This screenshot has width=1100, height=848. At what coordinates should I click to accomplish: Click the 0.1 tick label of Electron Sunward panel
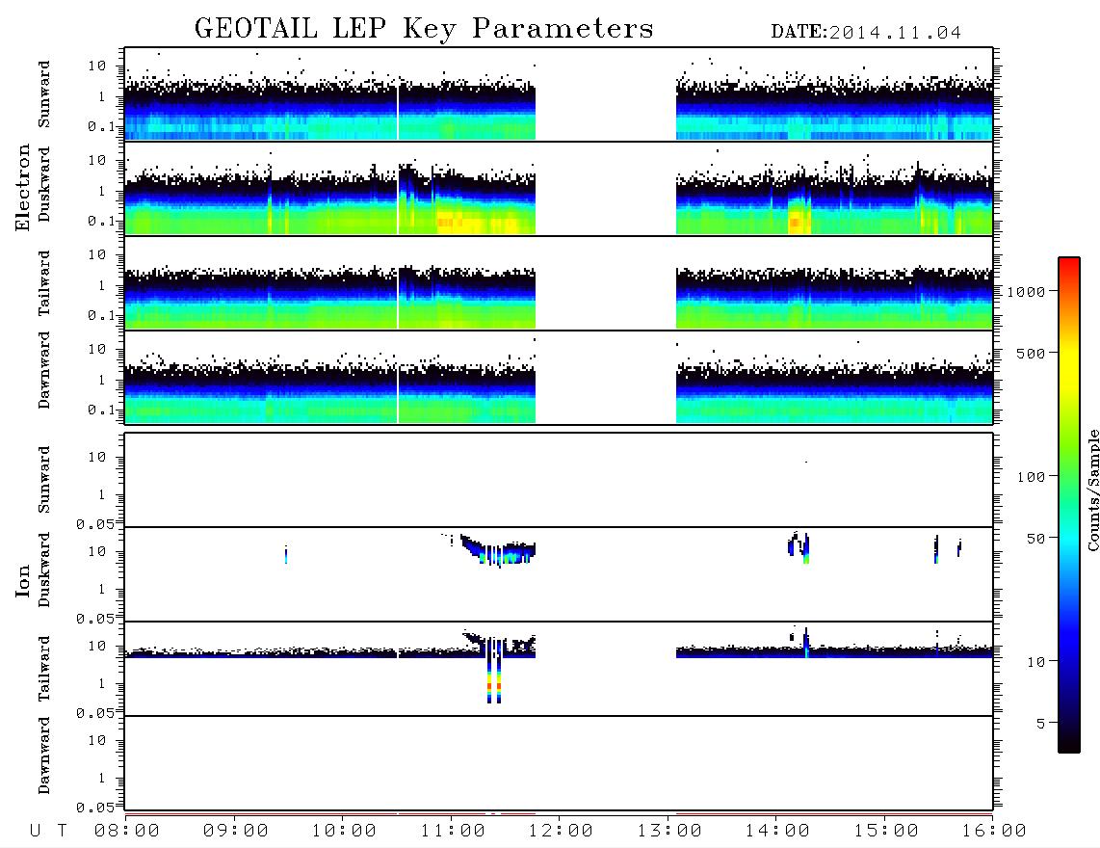101,127
